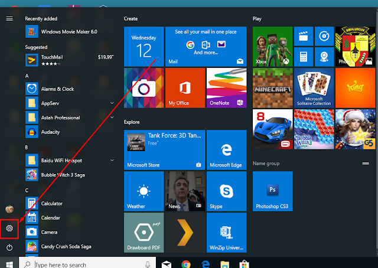Launch the Minecraft tile

pyautogui.click(x=273, y=88)
